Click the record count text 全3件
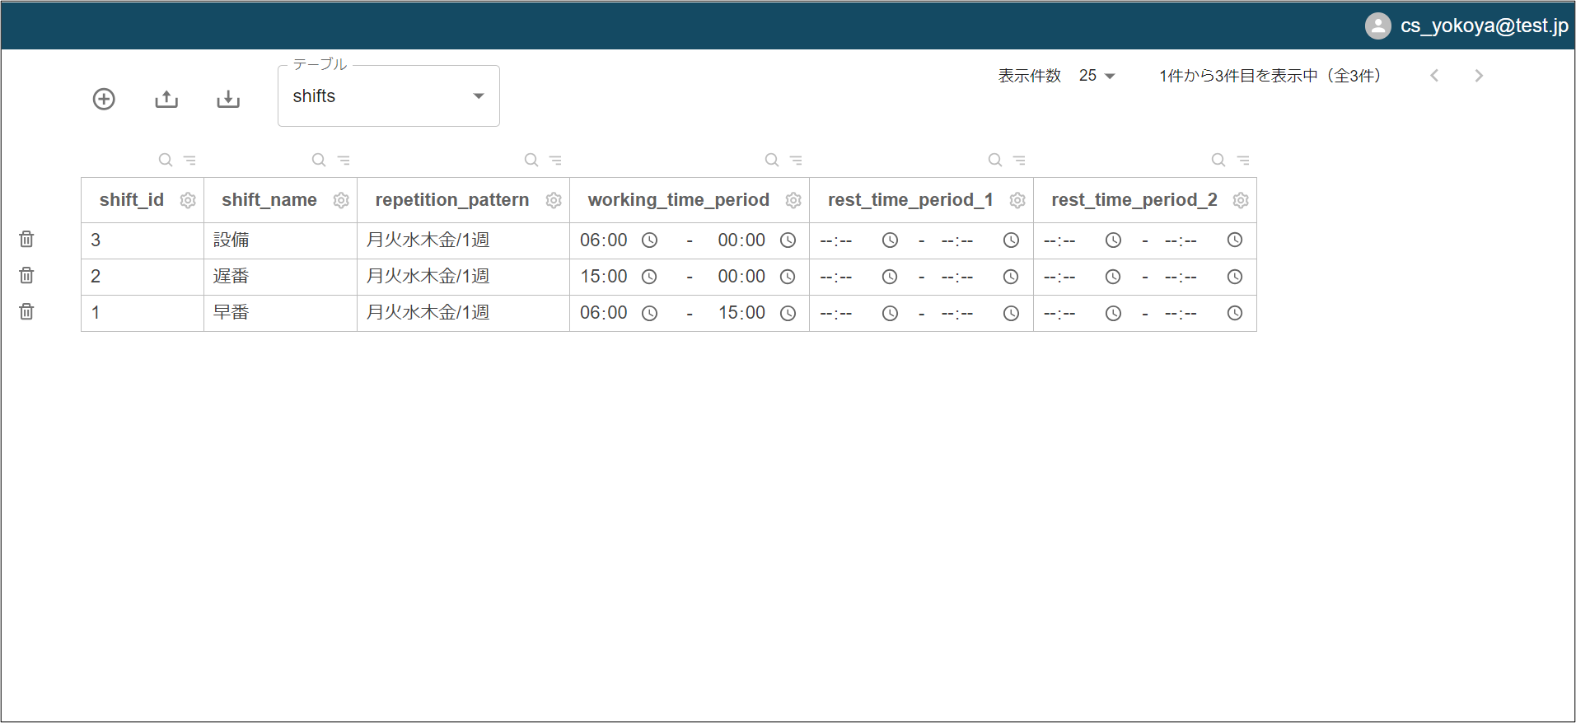This screenshot has height=723, width=1576. tap(1355, 76)
